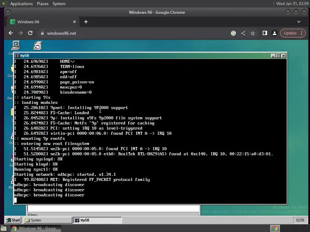Close the ttyS0 terminal window

[283, 56]
